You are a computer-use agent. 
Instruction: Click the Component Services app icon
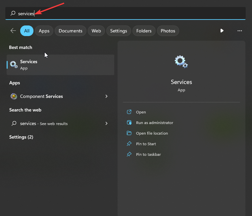(14, 96)
